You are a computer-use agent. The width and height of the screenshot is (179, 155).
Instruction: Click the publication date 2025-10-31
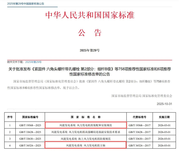pyautogui.click(x=164, y=104)
